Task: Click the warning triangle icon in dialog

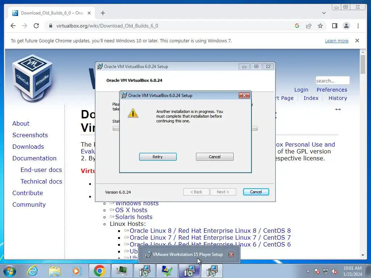Action: [133, 113]
